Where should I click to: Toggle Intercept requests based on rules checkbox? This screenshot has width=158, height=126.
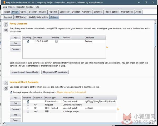pos(11,92)
